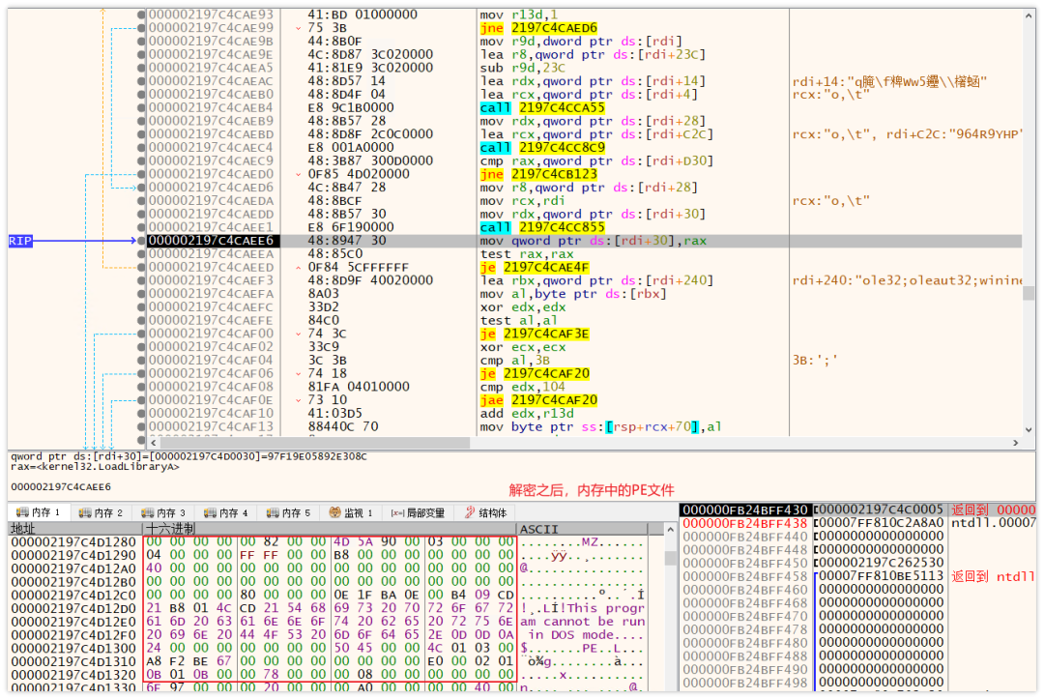Click the 监视 1 watch dog icon

(x=334, y=512)
